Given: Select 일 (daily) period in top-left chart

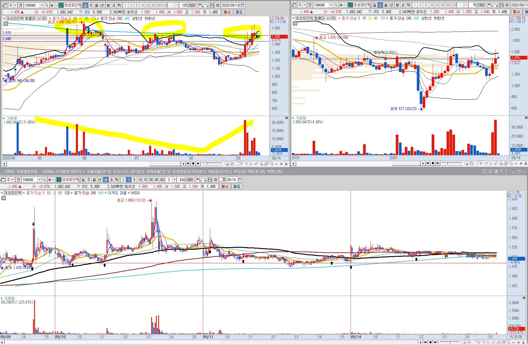Looking at the screenshot, I should coord(86,5).
